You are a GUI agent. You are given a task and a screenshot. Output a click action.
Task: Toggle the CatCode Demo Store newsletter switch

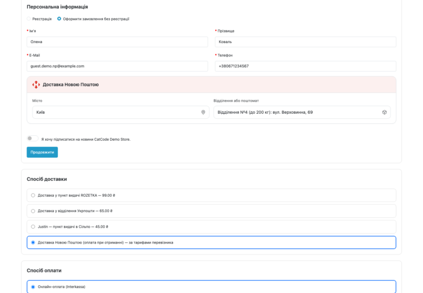coord(32,139)
